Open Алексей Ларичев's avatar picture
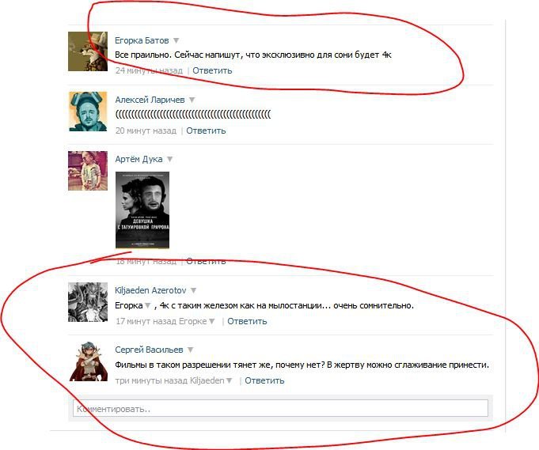This screenshot has width=539, height=450. coord(88,112)
